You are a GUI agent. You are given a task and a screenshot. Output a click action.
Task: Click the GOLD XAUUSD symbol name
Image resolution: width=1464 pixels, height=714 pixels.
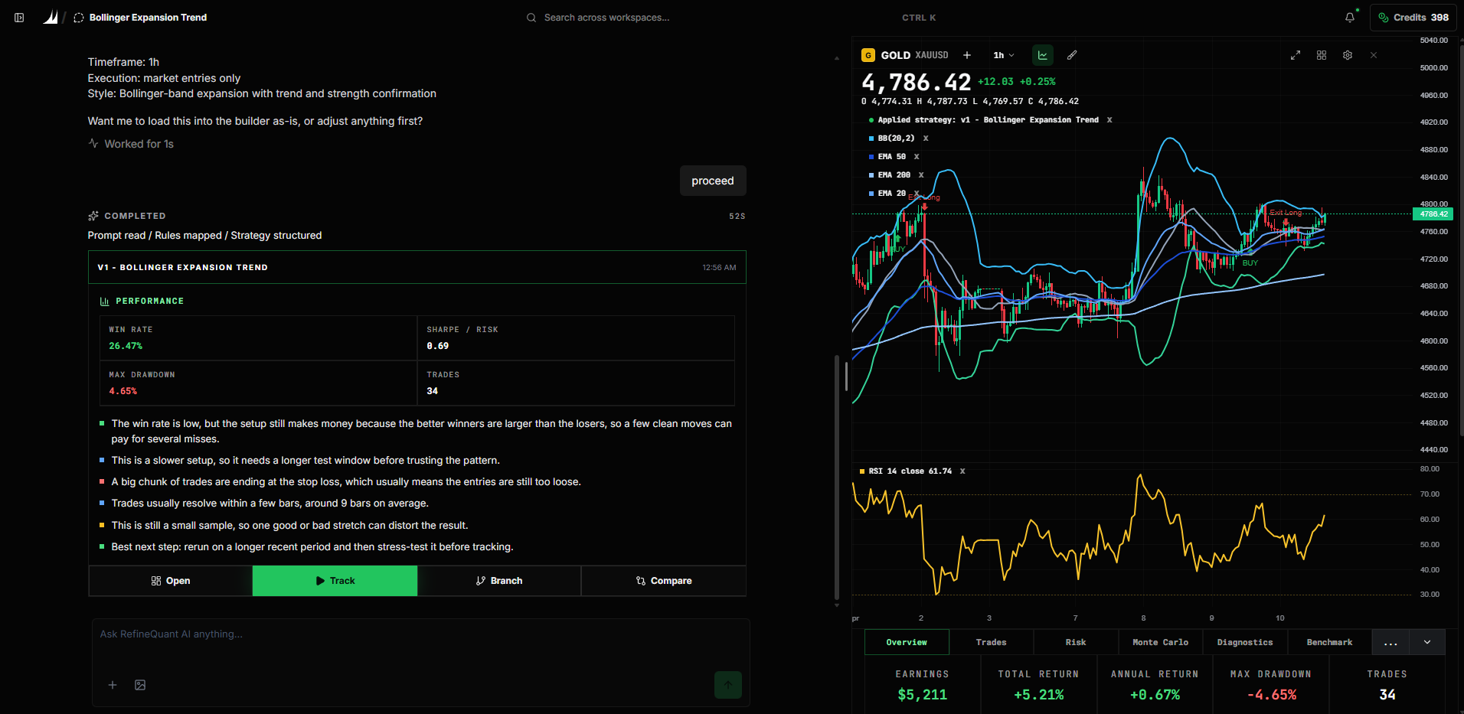[x=914, y=55]
